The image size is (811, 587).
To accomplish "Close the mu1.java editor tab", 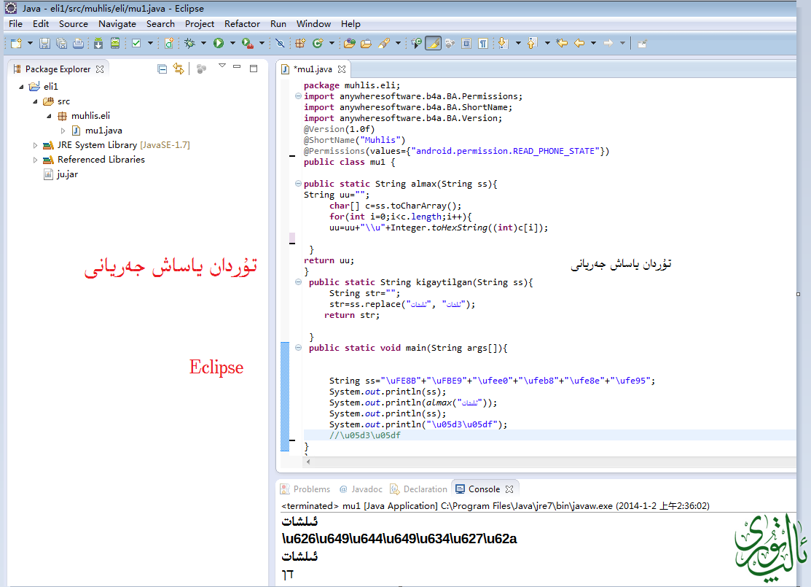I will (341, 69).
